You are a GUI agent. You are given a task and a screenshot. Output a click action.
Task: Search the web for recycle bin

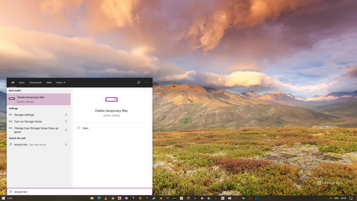[38, 144]
